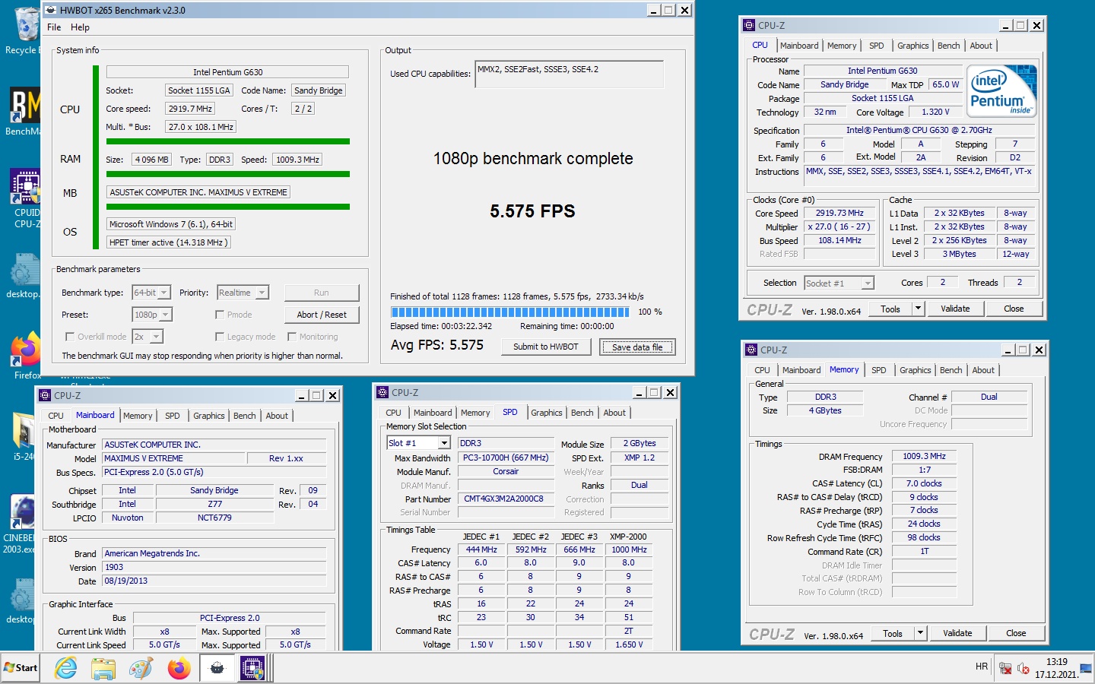Select the i5-24 folder desktop icon
Image resolution: width=1095 pixels, height=684 pixels.
click(x=24, y=436)
